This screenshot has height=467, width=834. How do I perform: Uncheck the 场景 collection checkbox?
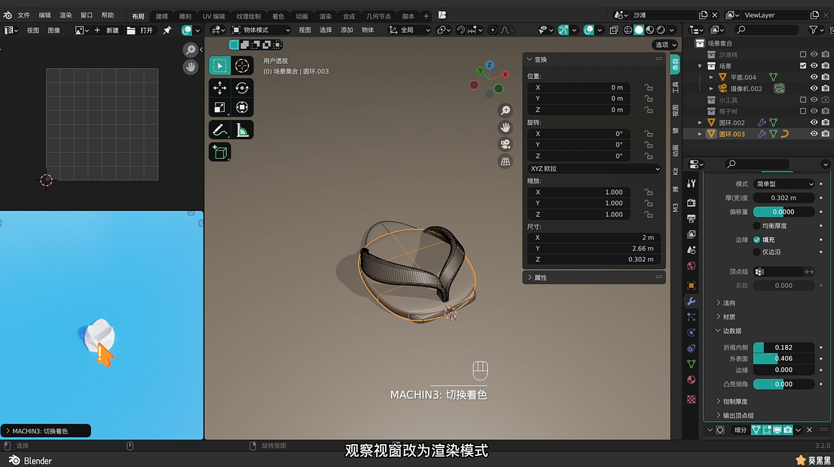coord(803,66)
